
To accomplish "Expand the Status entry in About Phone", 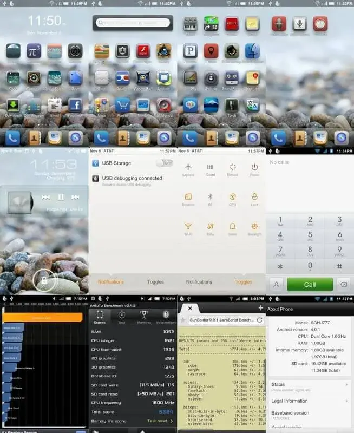I will (309, 386).
